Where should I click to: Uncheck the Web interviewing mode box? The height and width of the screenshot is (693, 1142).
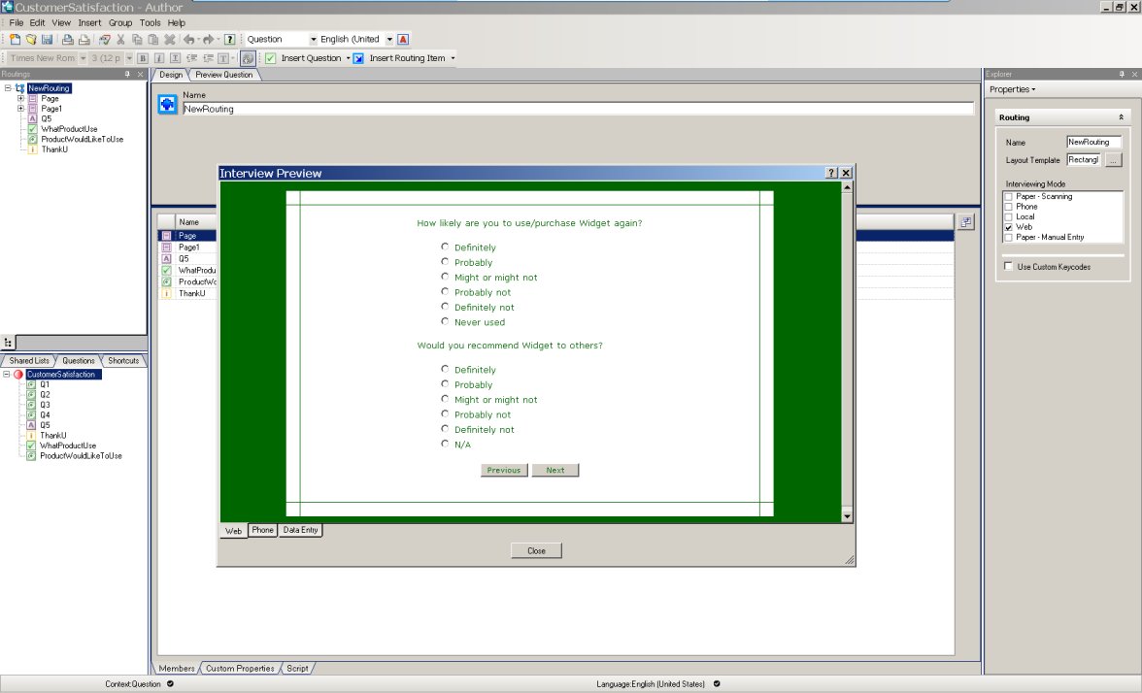tap(1009, 227)
